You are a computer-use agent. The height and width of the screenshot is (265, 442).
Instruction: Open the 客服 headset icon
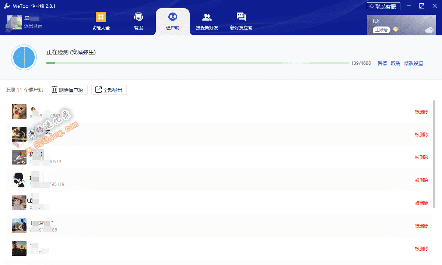138,17
